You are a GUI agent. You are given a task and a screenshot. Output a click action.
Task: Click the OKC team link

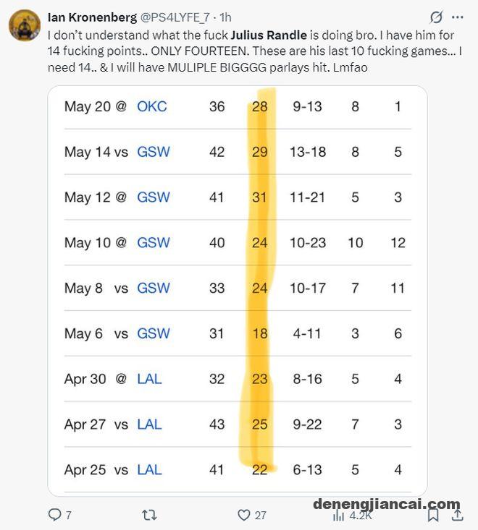pyautogui.click(x=151, y=106)
